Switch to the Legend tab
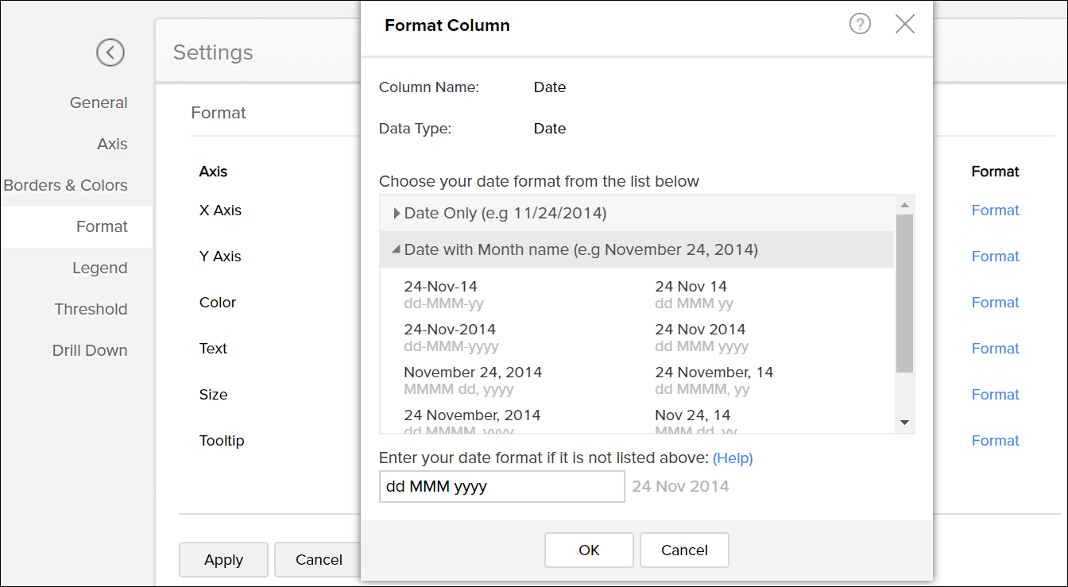The width and height of the screenshot is (1068, 587). pos(99,268)
